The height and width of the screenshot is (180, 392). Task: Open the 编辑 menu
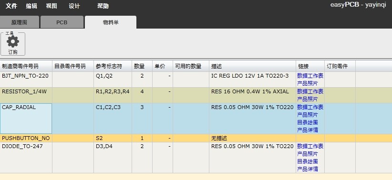31,6
